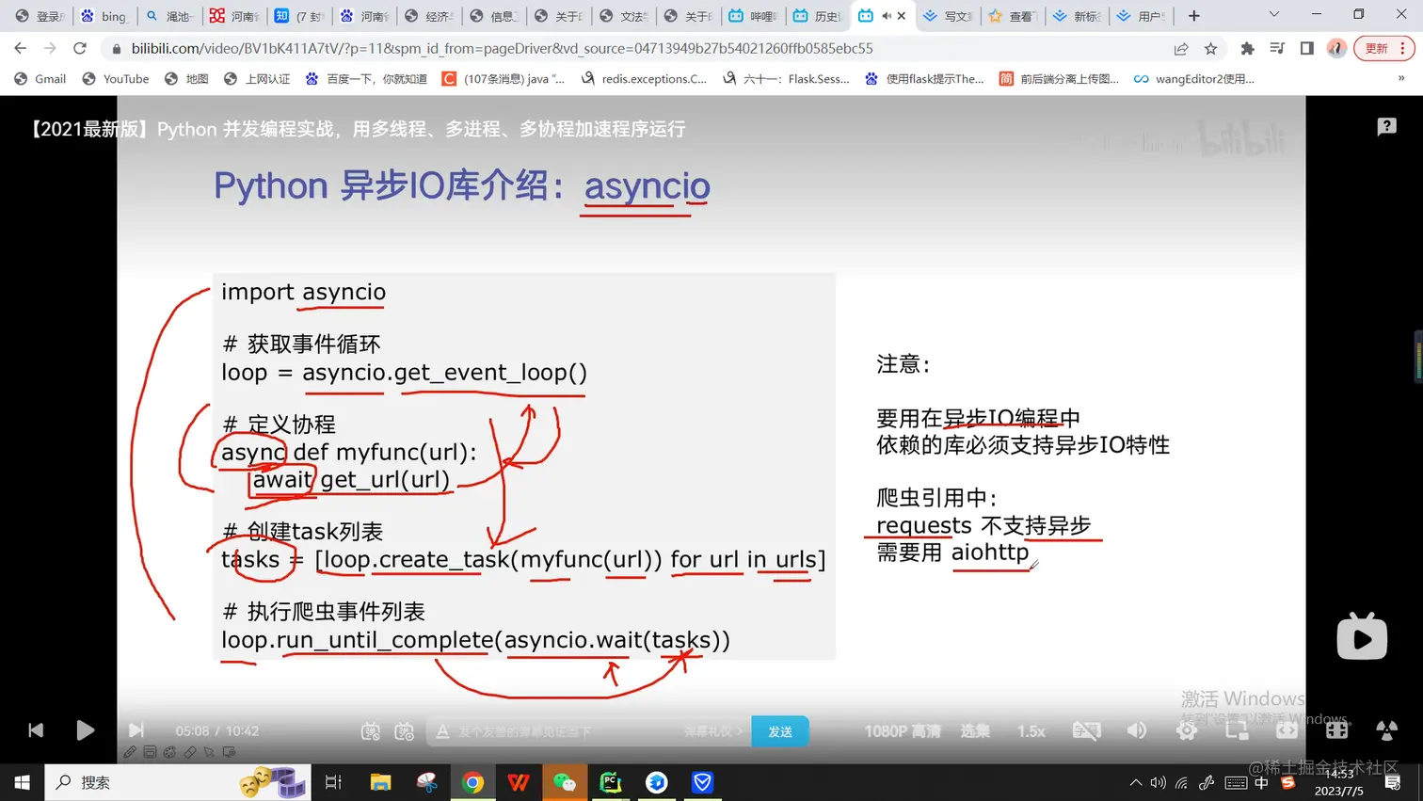The image size is (1423, 801).
Task: Jump to the next video episode
Action: pos(136,730)
